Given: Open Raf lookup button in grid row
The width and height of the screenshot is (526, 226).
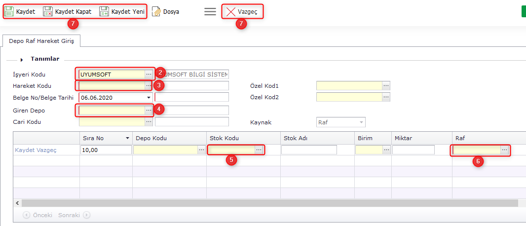Looking at the screenshot, I should 504,150.
